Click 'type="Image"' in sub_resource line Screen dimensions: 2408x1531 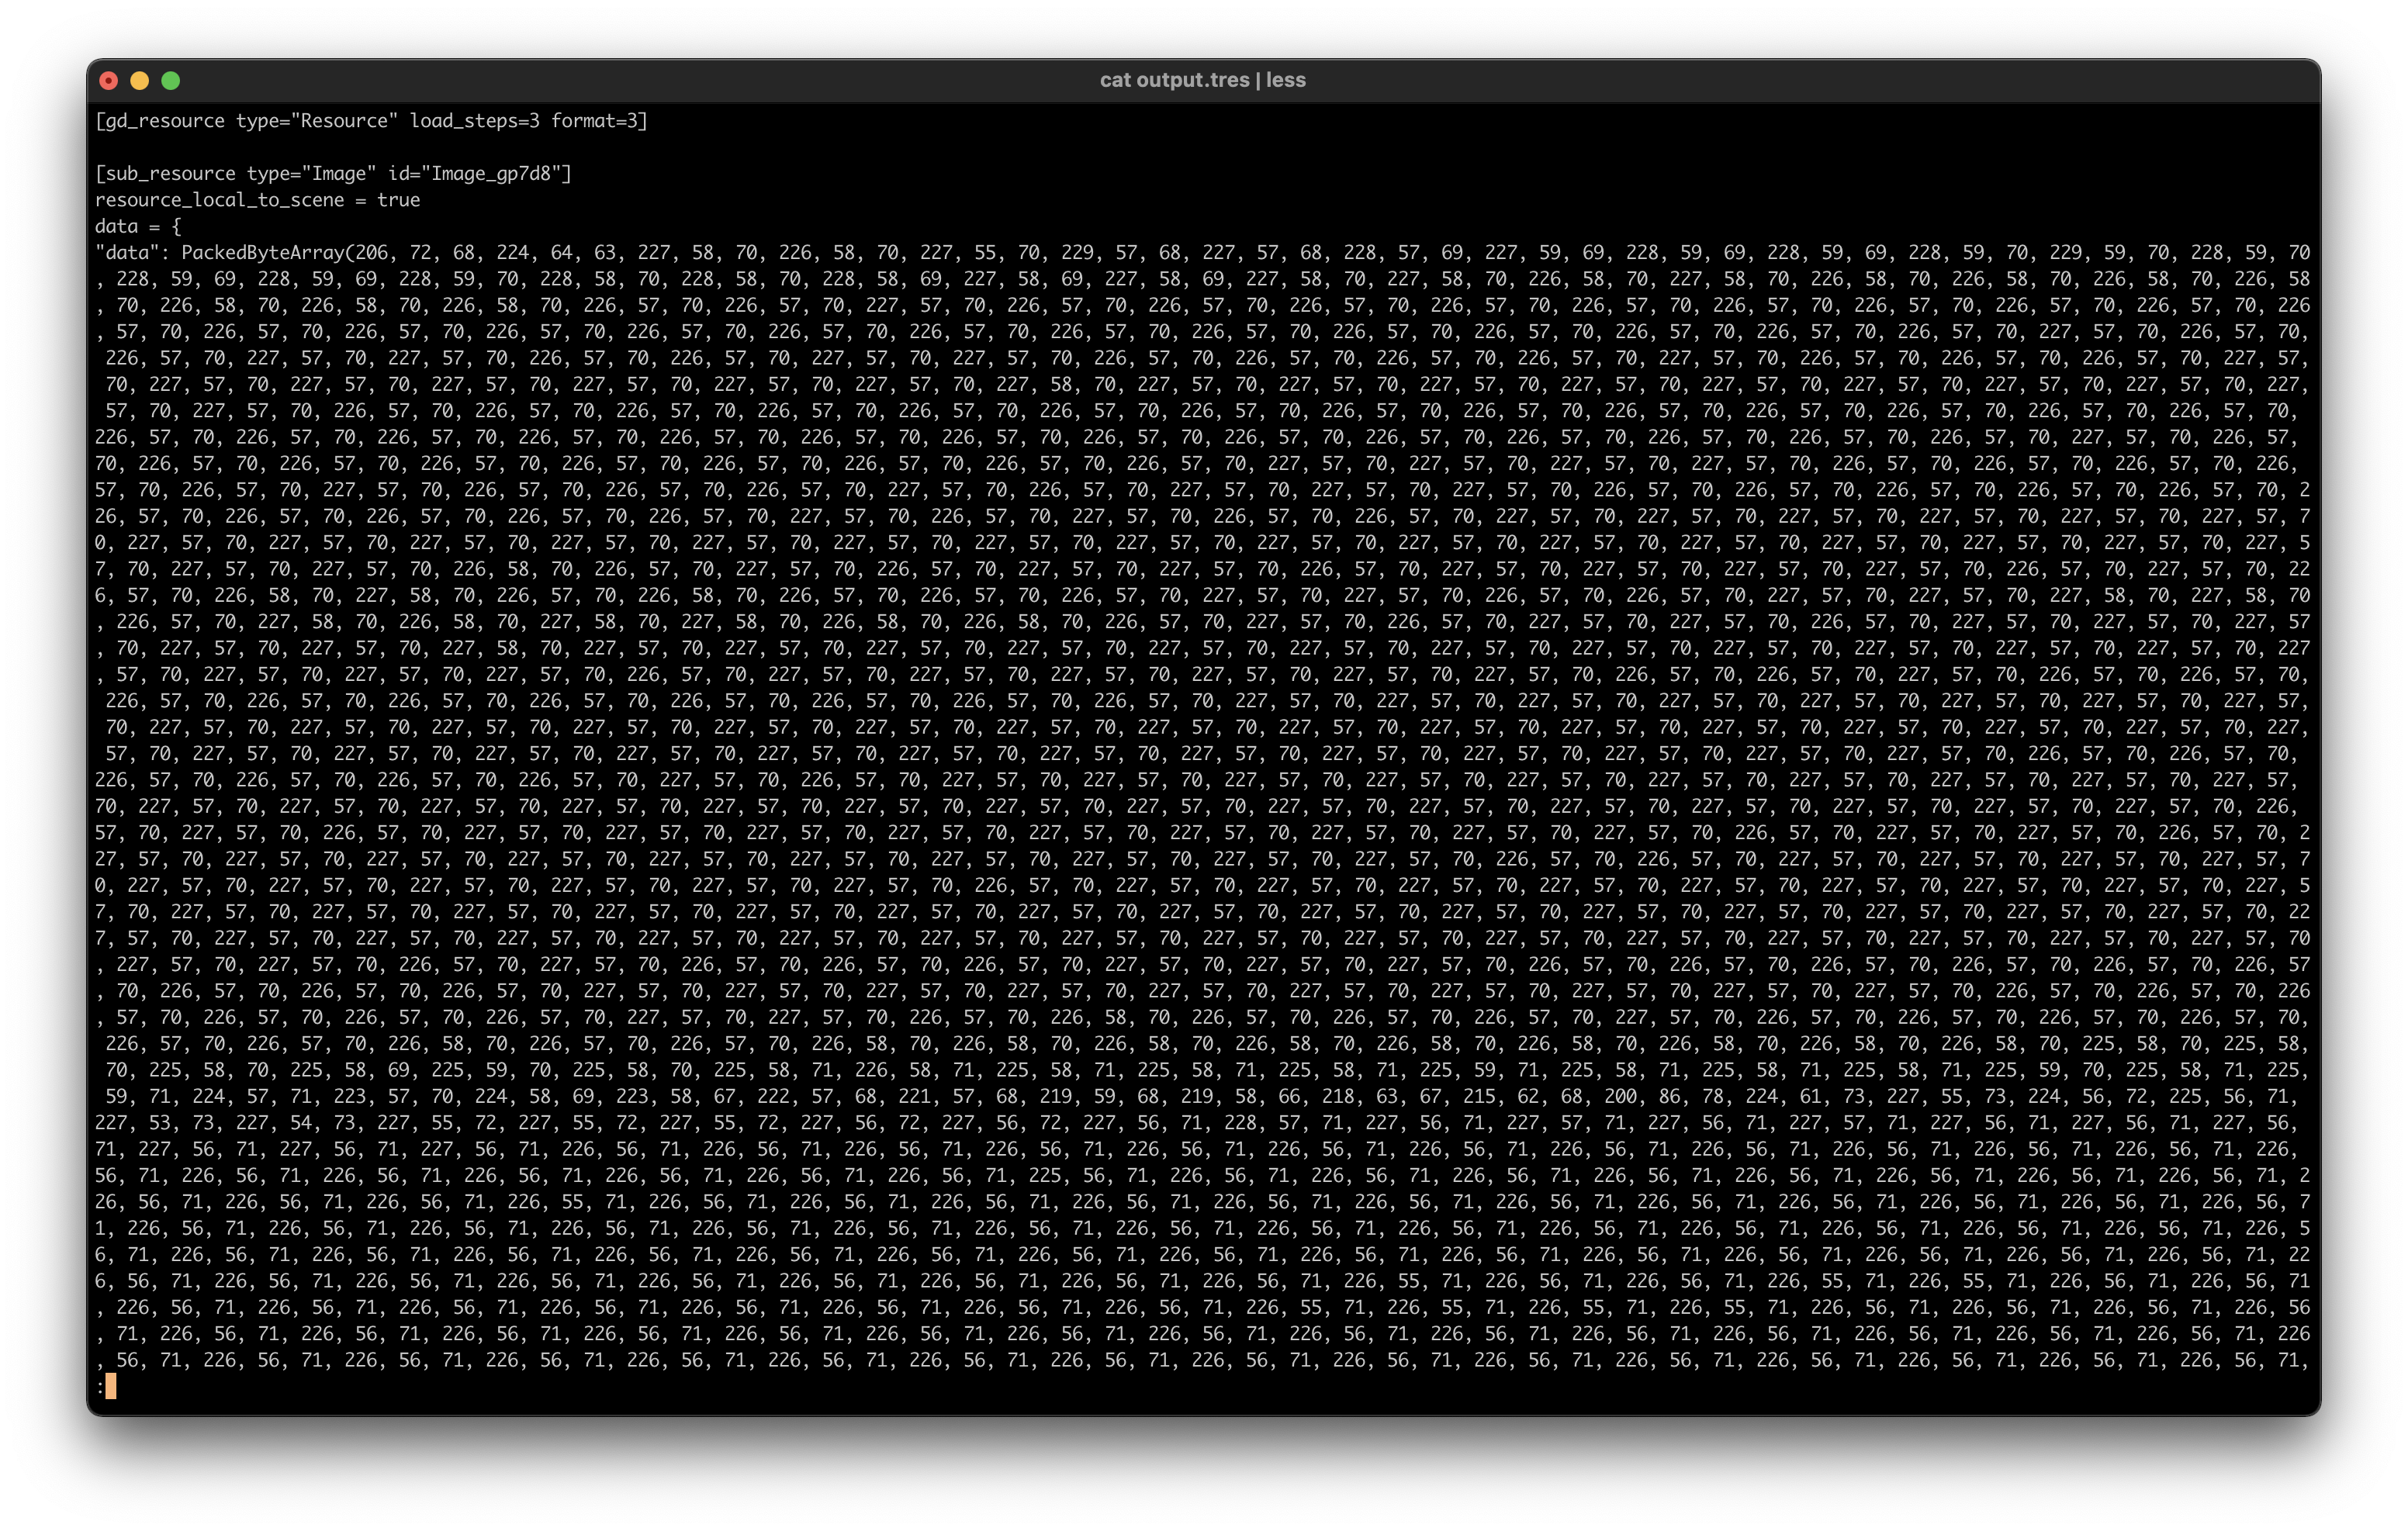[312, 174]
